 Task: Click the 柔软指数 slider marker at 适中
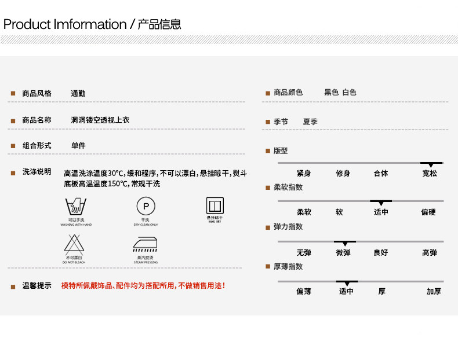381,203
